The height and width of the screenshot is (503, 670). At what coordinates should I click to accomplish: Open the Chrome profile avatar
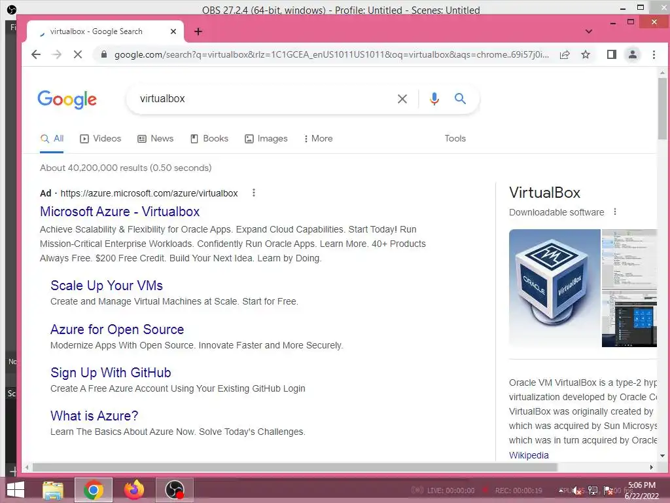(633, 54)
